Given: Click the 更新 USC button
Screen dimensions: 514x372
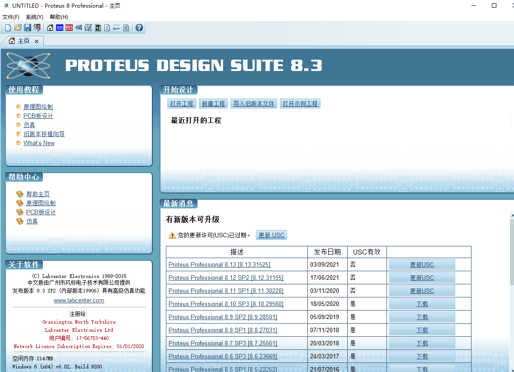Looking at the screenshot, I should click(271, 235).
